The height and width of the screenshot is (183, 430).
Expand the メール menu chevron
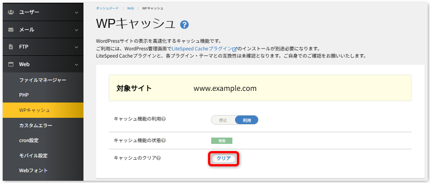[x=76, y=30]
